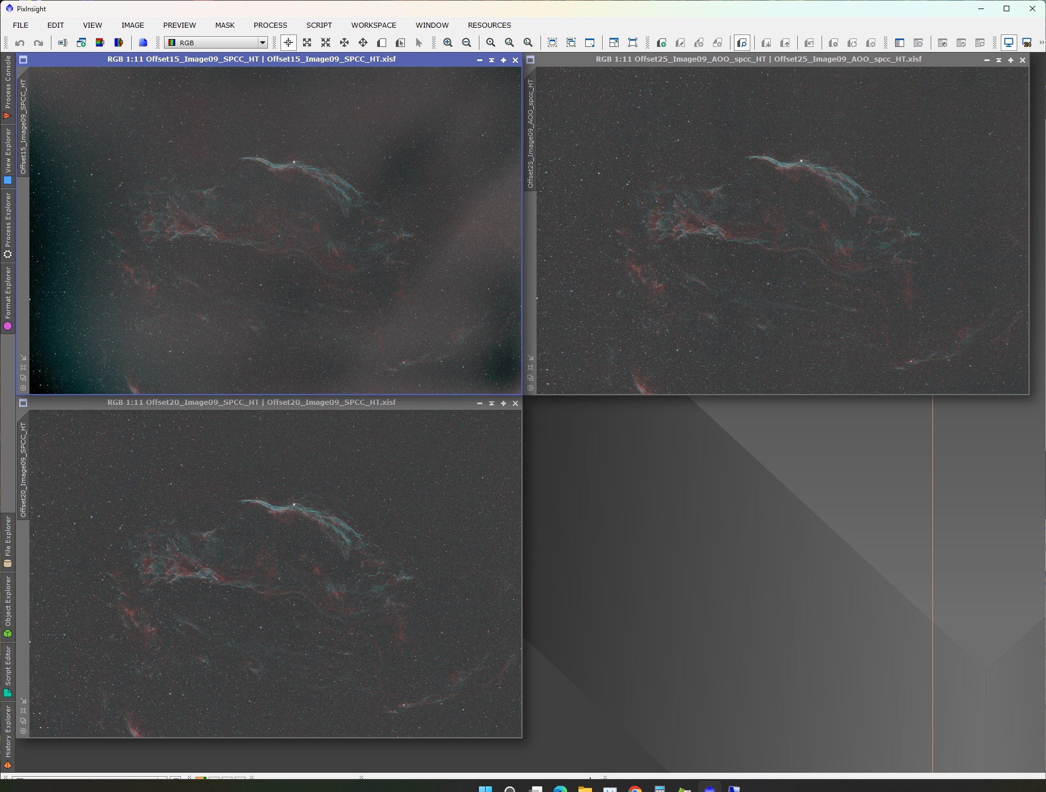Click the Offset20 image of Veil Nebula
The height and width of the screenshot is (792, 1046).
pos(275,573)
